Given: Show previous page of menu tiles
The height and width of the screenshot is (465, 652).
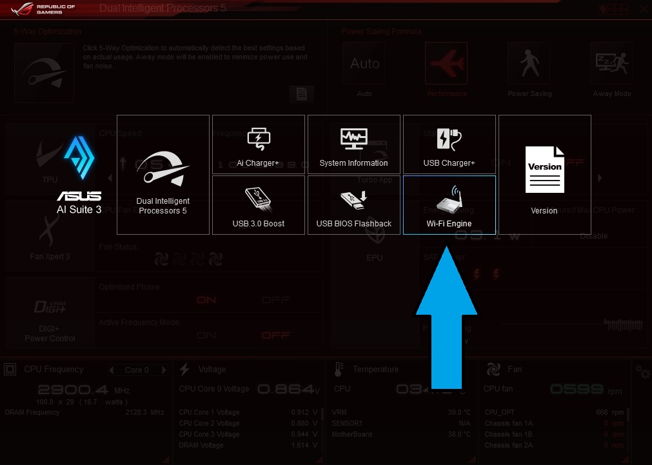Looking at the screenshot, I should pos(110,178).
